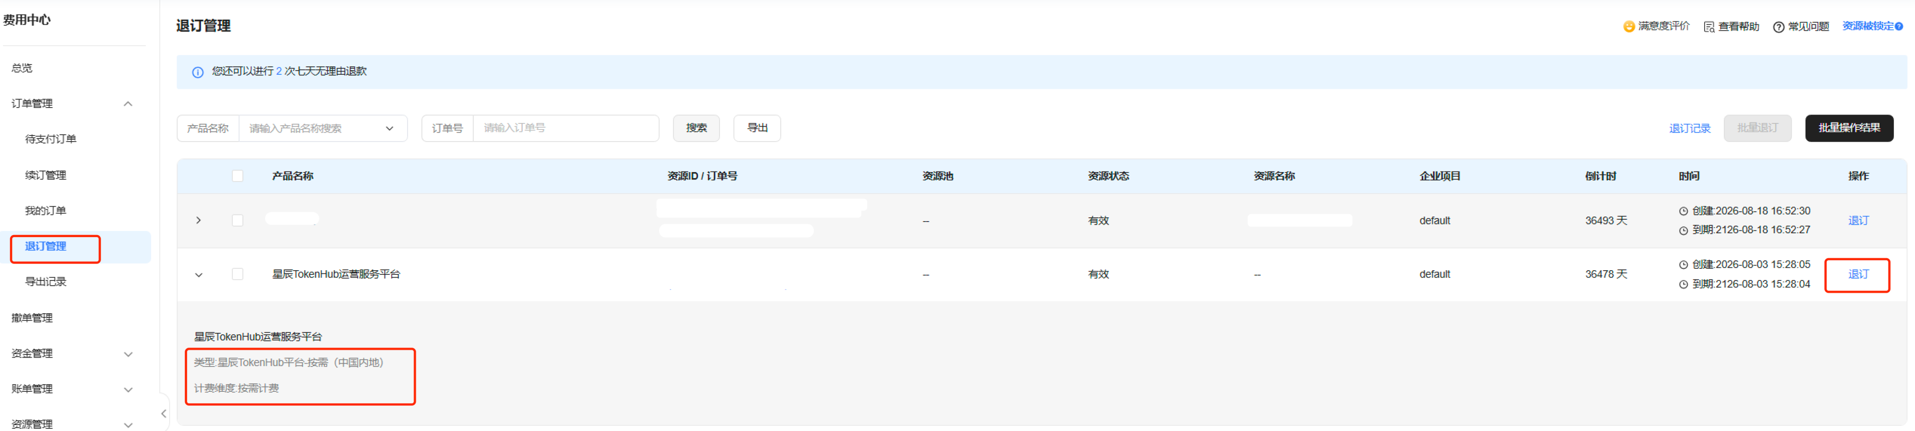Click the 计费维度:按需计费 detail text

pos(237,388)
